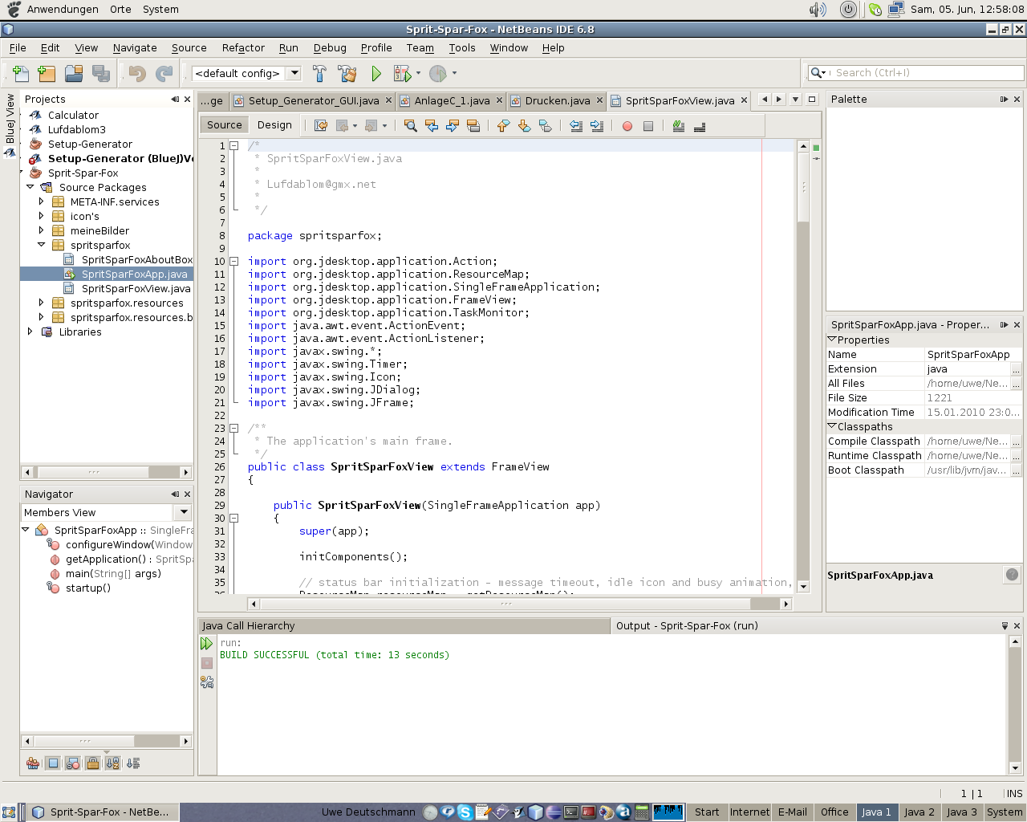The width and height of the screenshot is (1027, 822).
Task: Collapse the Source Packages tree node
Action: click(30, 187)
